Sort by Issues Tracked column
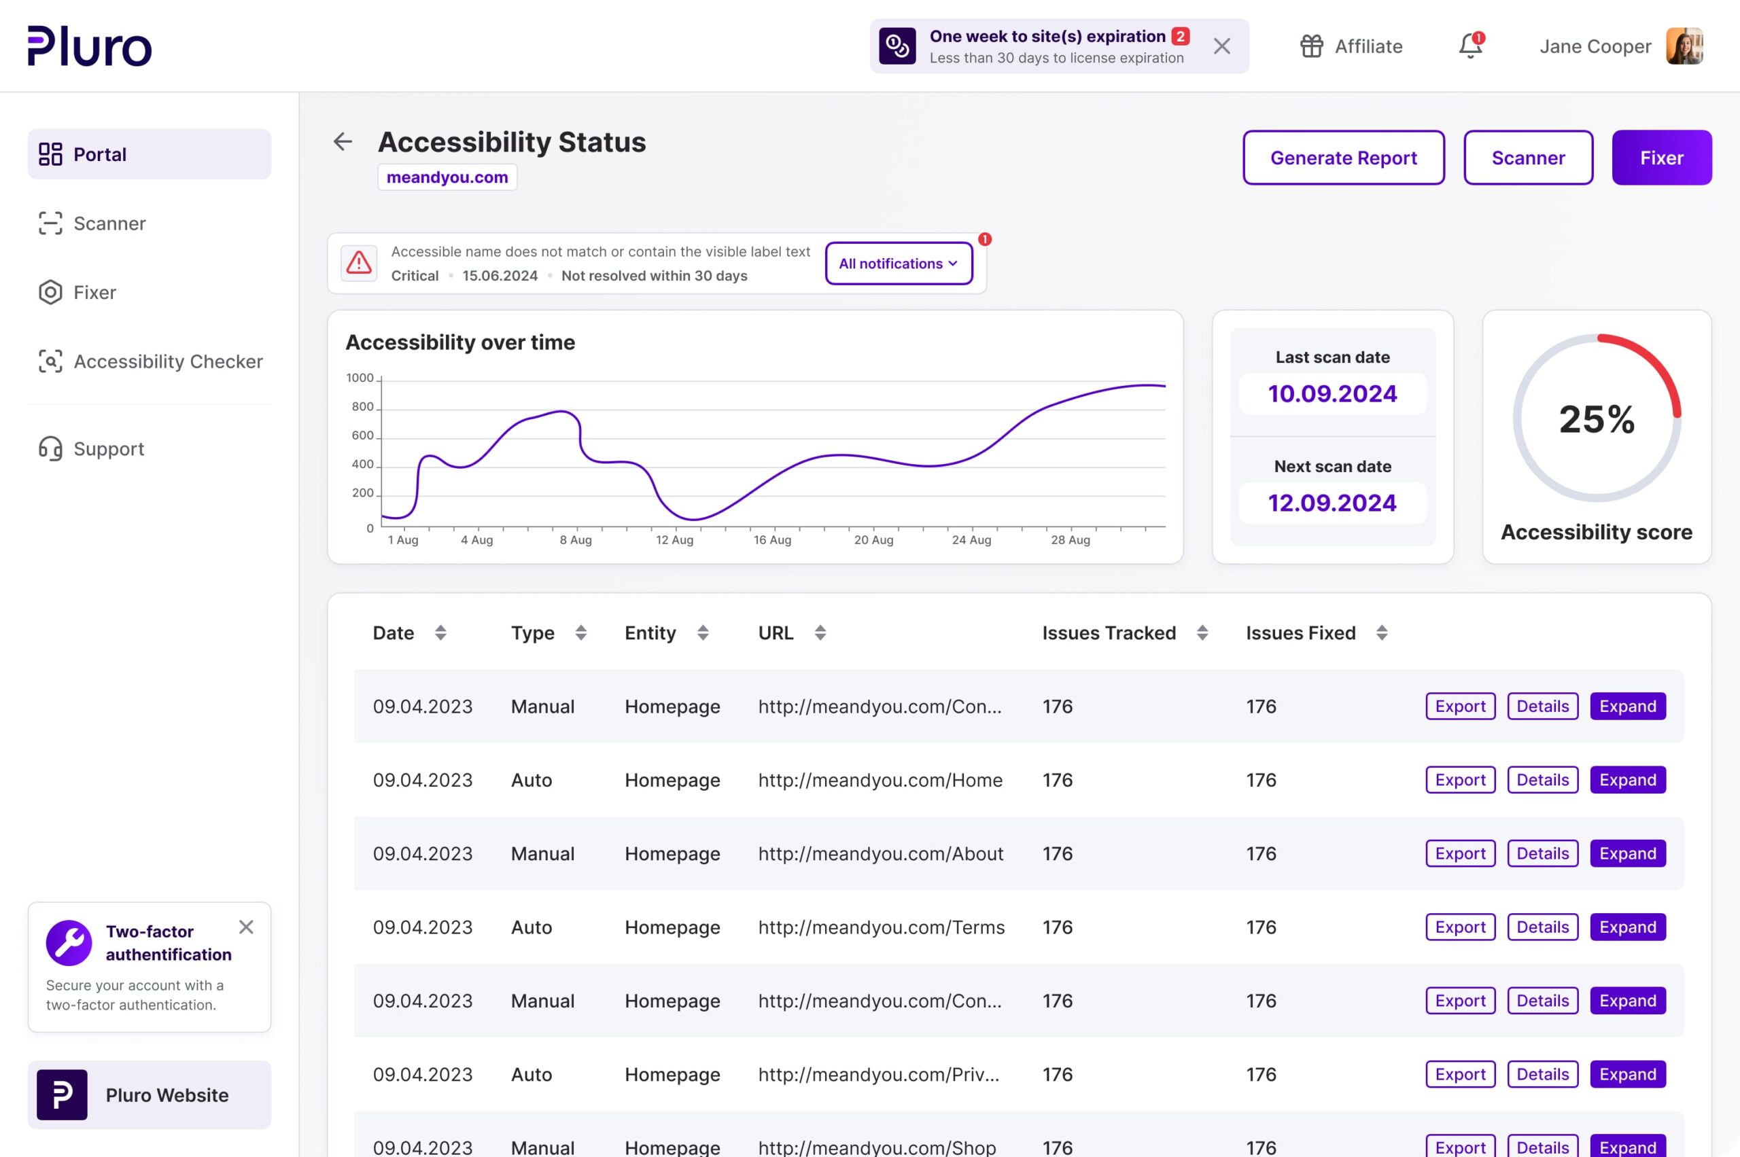 click(1202, 633)
